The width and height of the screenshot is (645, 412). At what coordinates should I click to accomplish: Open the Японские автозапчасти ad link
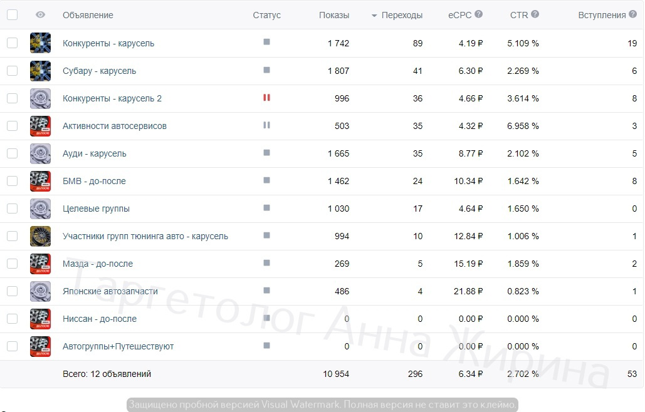click(x=110, y=291)
